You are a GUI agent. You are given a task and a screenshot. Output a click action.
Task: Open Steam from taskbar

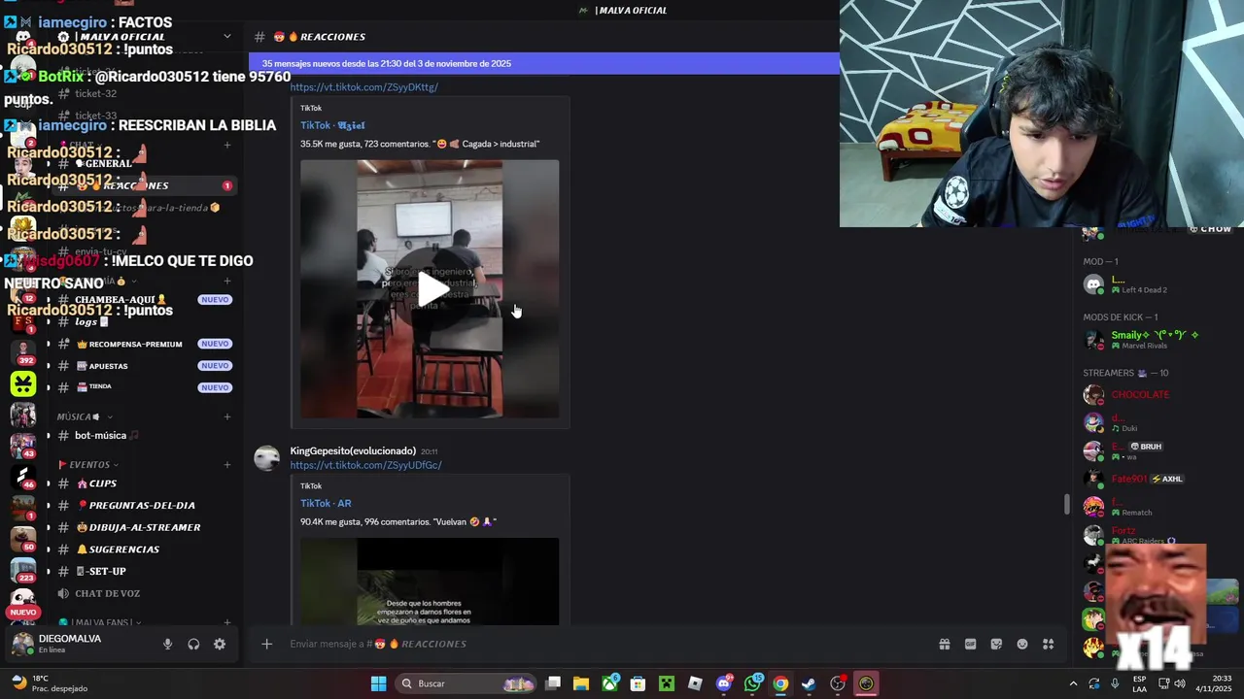[809, 683]
